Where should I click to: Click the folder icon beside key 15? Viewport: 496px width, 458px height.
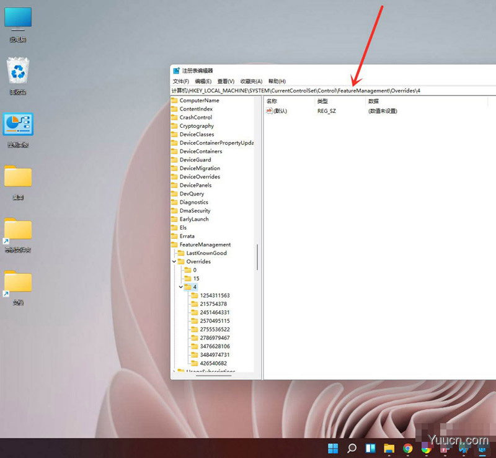(188, 279)
